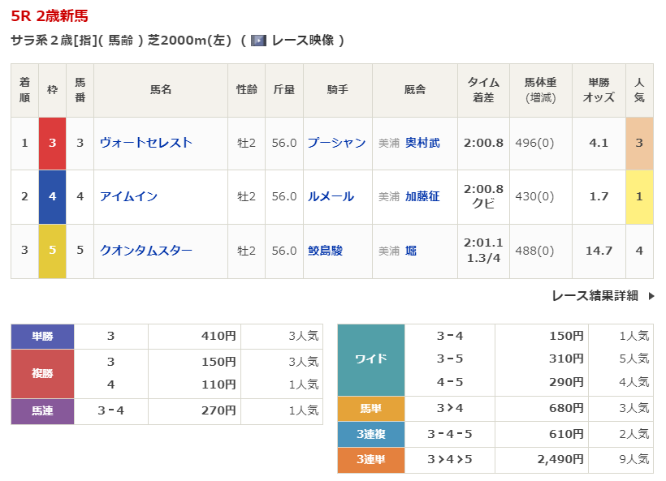
Task: Click the yellow frame number 5 box
Action: pyautogui.click(x=52, y=251)
